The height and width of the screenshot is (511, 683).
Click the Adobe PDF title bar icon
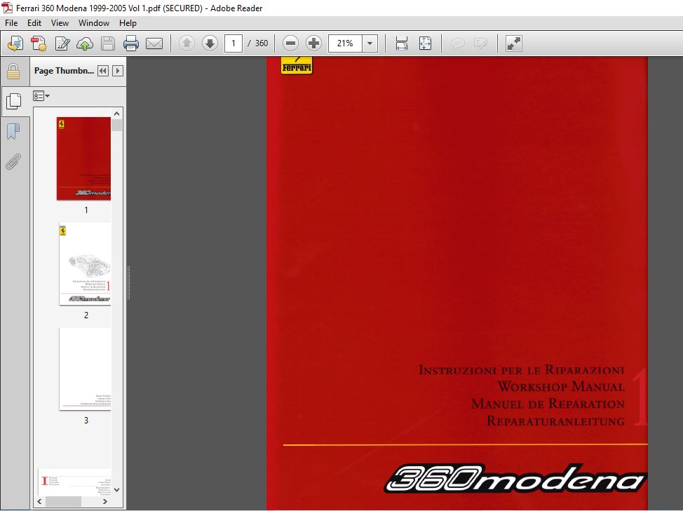[7, 8]
